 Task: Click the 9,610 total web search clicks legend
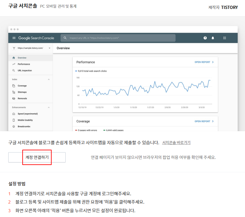point(91,71)
